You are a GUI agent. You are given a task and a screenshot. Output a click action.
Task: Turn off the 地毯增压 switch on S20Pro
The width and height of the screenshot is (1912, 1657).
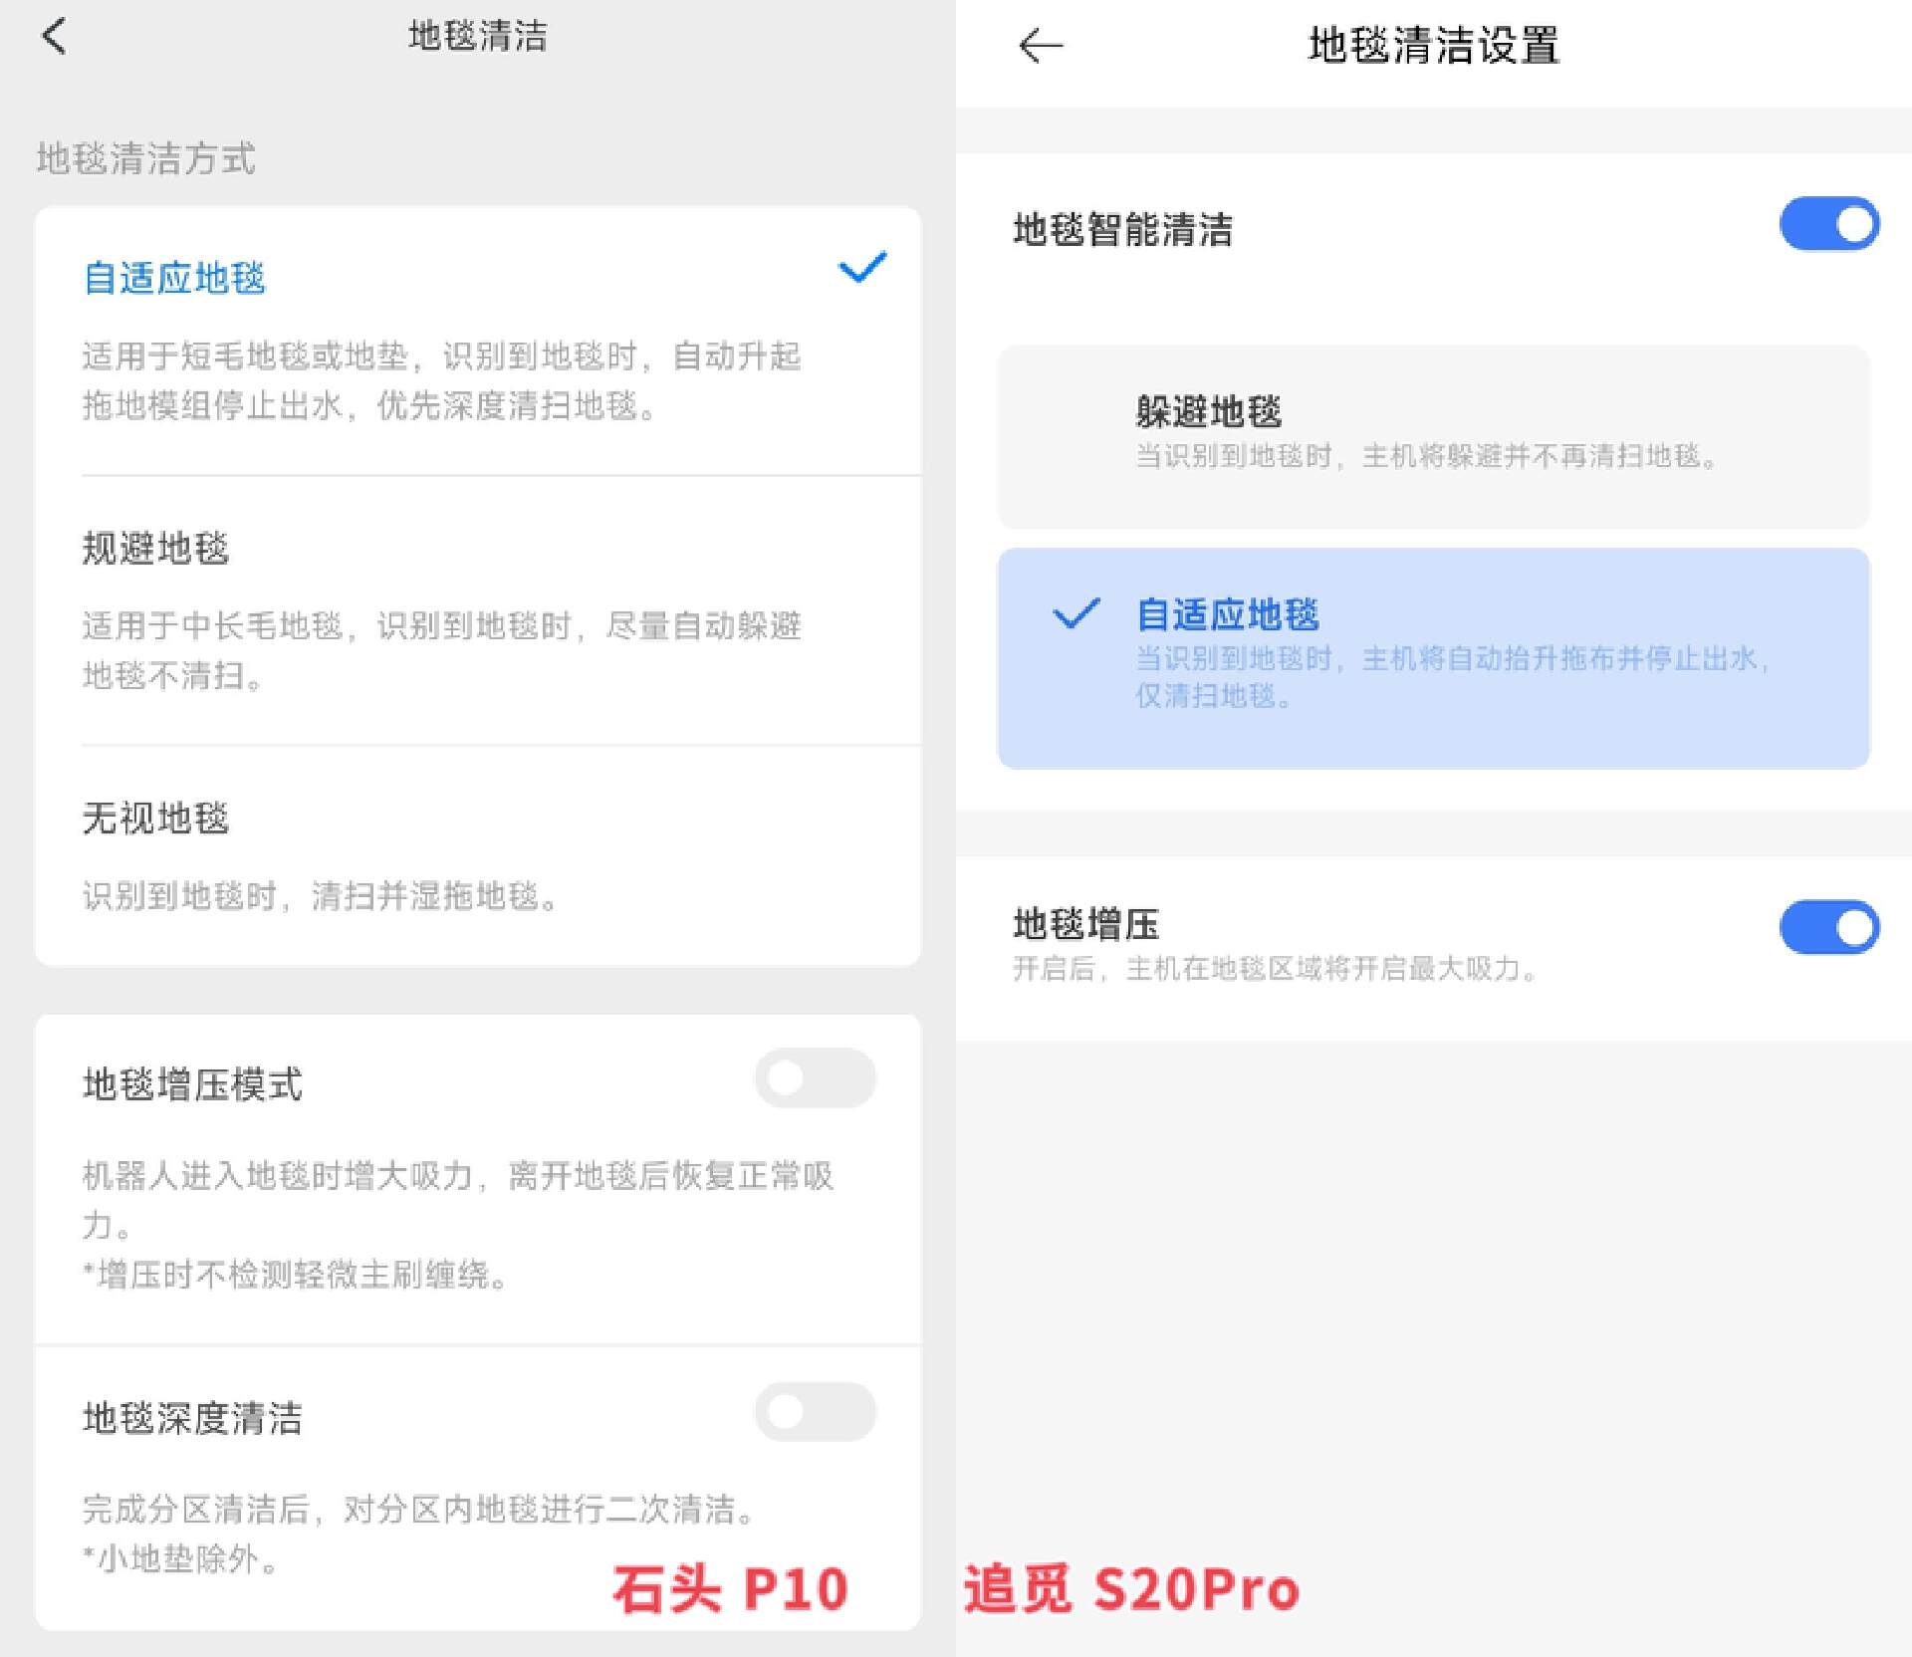pyautogui.click(x=1828, y=927)
